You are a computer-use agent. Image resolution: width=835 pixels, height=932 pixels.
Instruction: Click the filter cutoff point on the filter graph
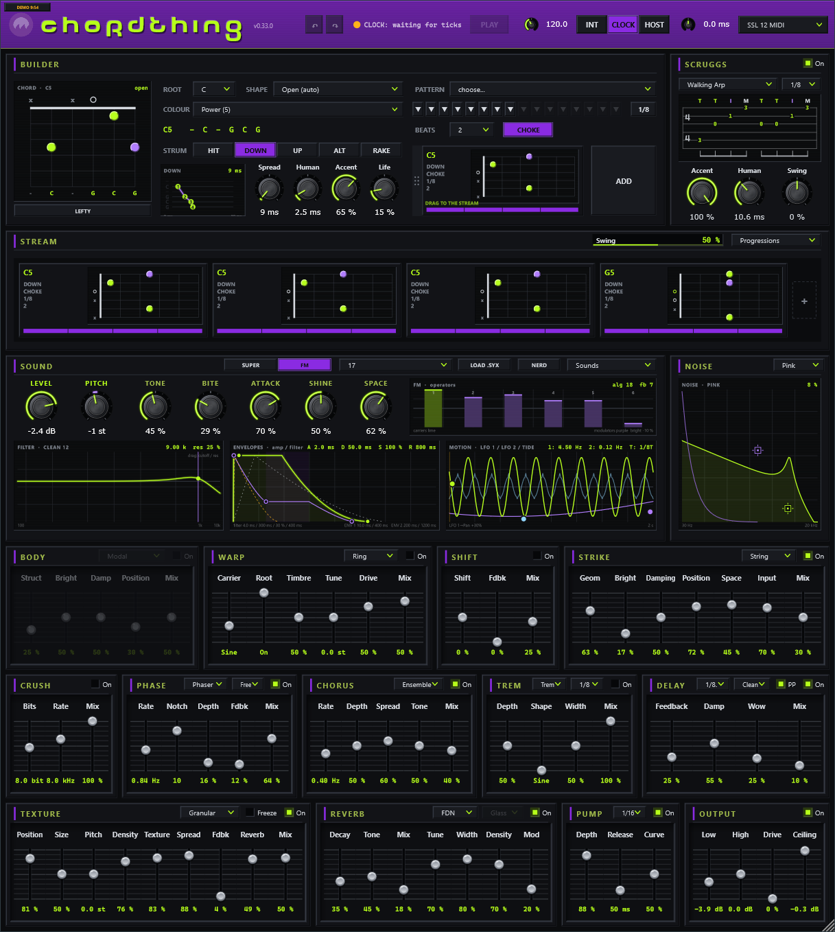point(198,478)
